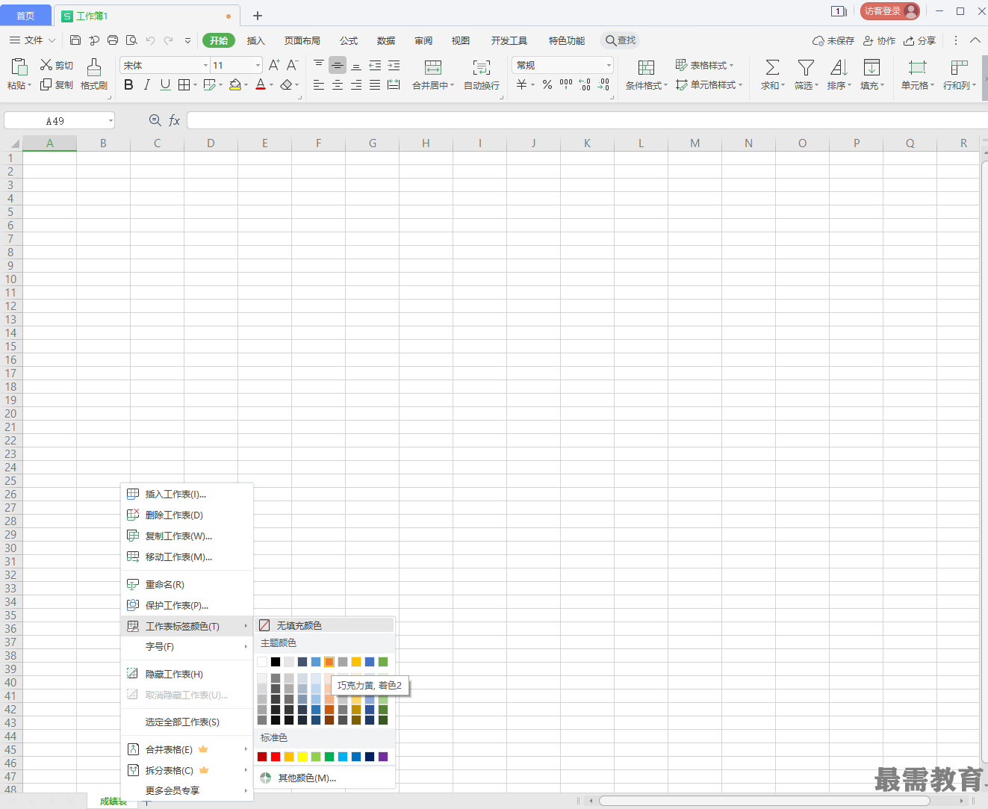
Task: Apply thousands separator format
Action: [x=566, y=84]
